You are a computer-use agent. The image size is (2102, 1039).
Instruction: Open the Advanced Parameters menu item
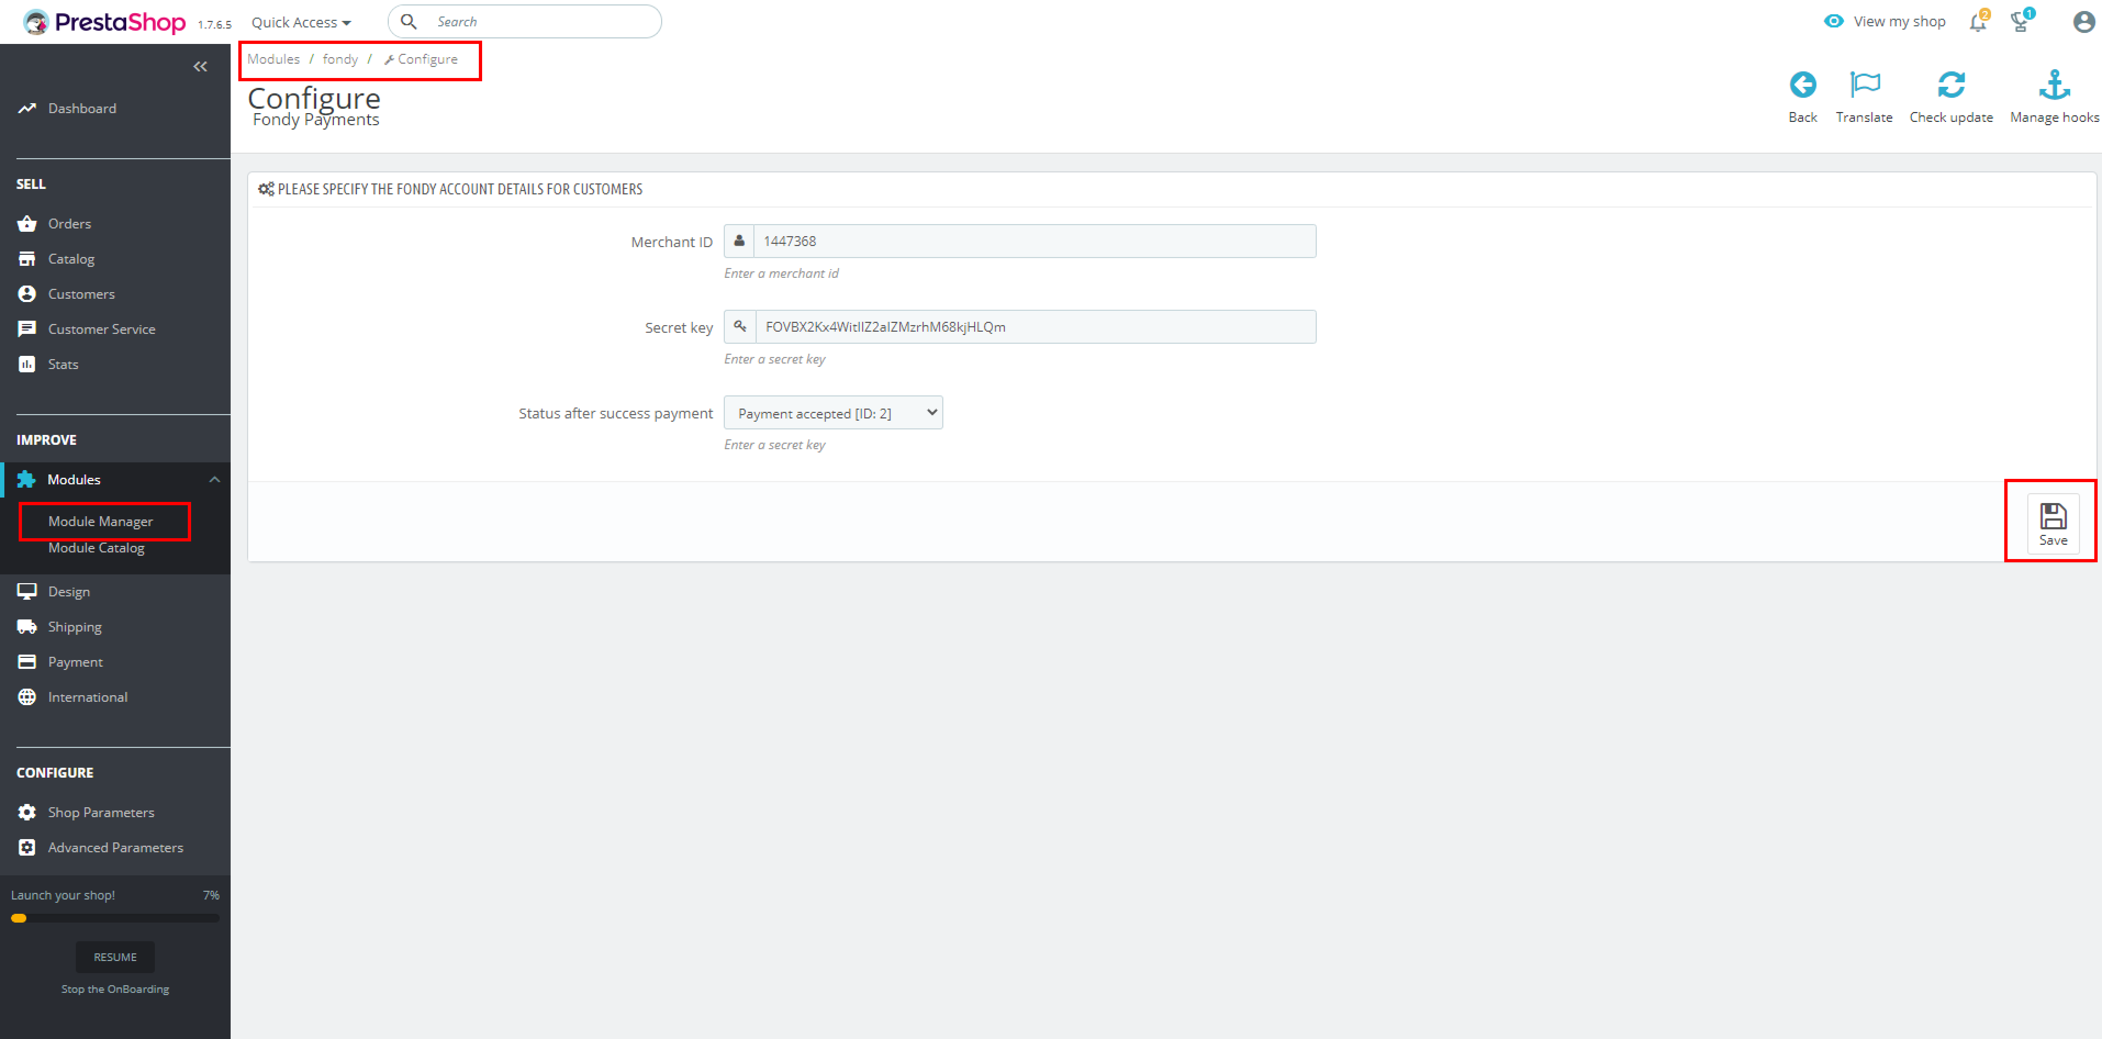coord(115,847)
